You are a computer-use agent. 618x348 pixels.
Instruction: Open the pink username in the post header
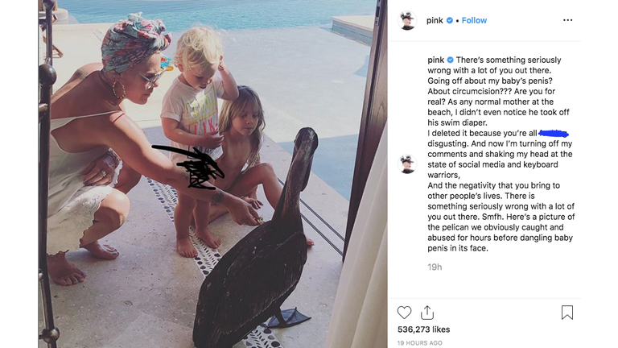pyautogui.click(x=435, y=20)
